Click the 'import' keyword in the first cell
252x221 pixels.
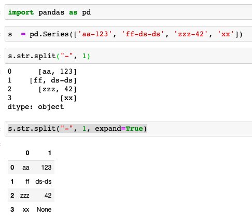[x=21, y=12]
